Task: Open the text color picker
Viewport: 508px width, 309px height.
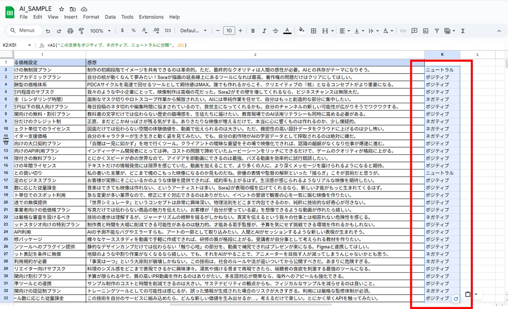Action: click(x=287, y=31)
